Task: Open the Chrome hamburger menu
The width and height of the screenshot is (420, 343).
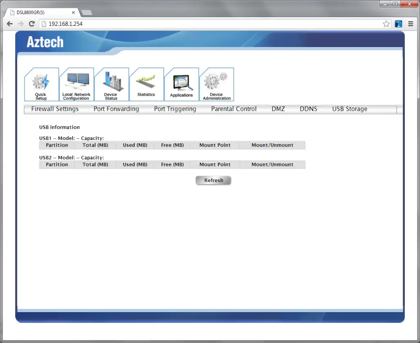Action: click(x=411, y=24)
